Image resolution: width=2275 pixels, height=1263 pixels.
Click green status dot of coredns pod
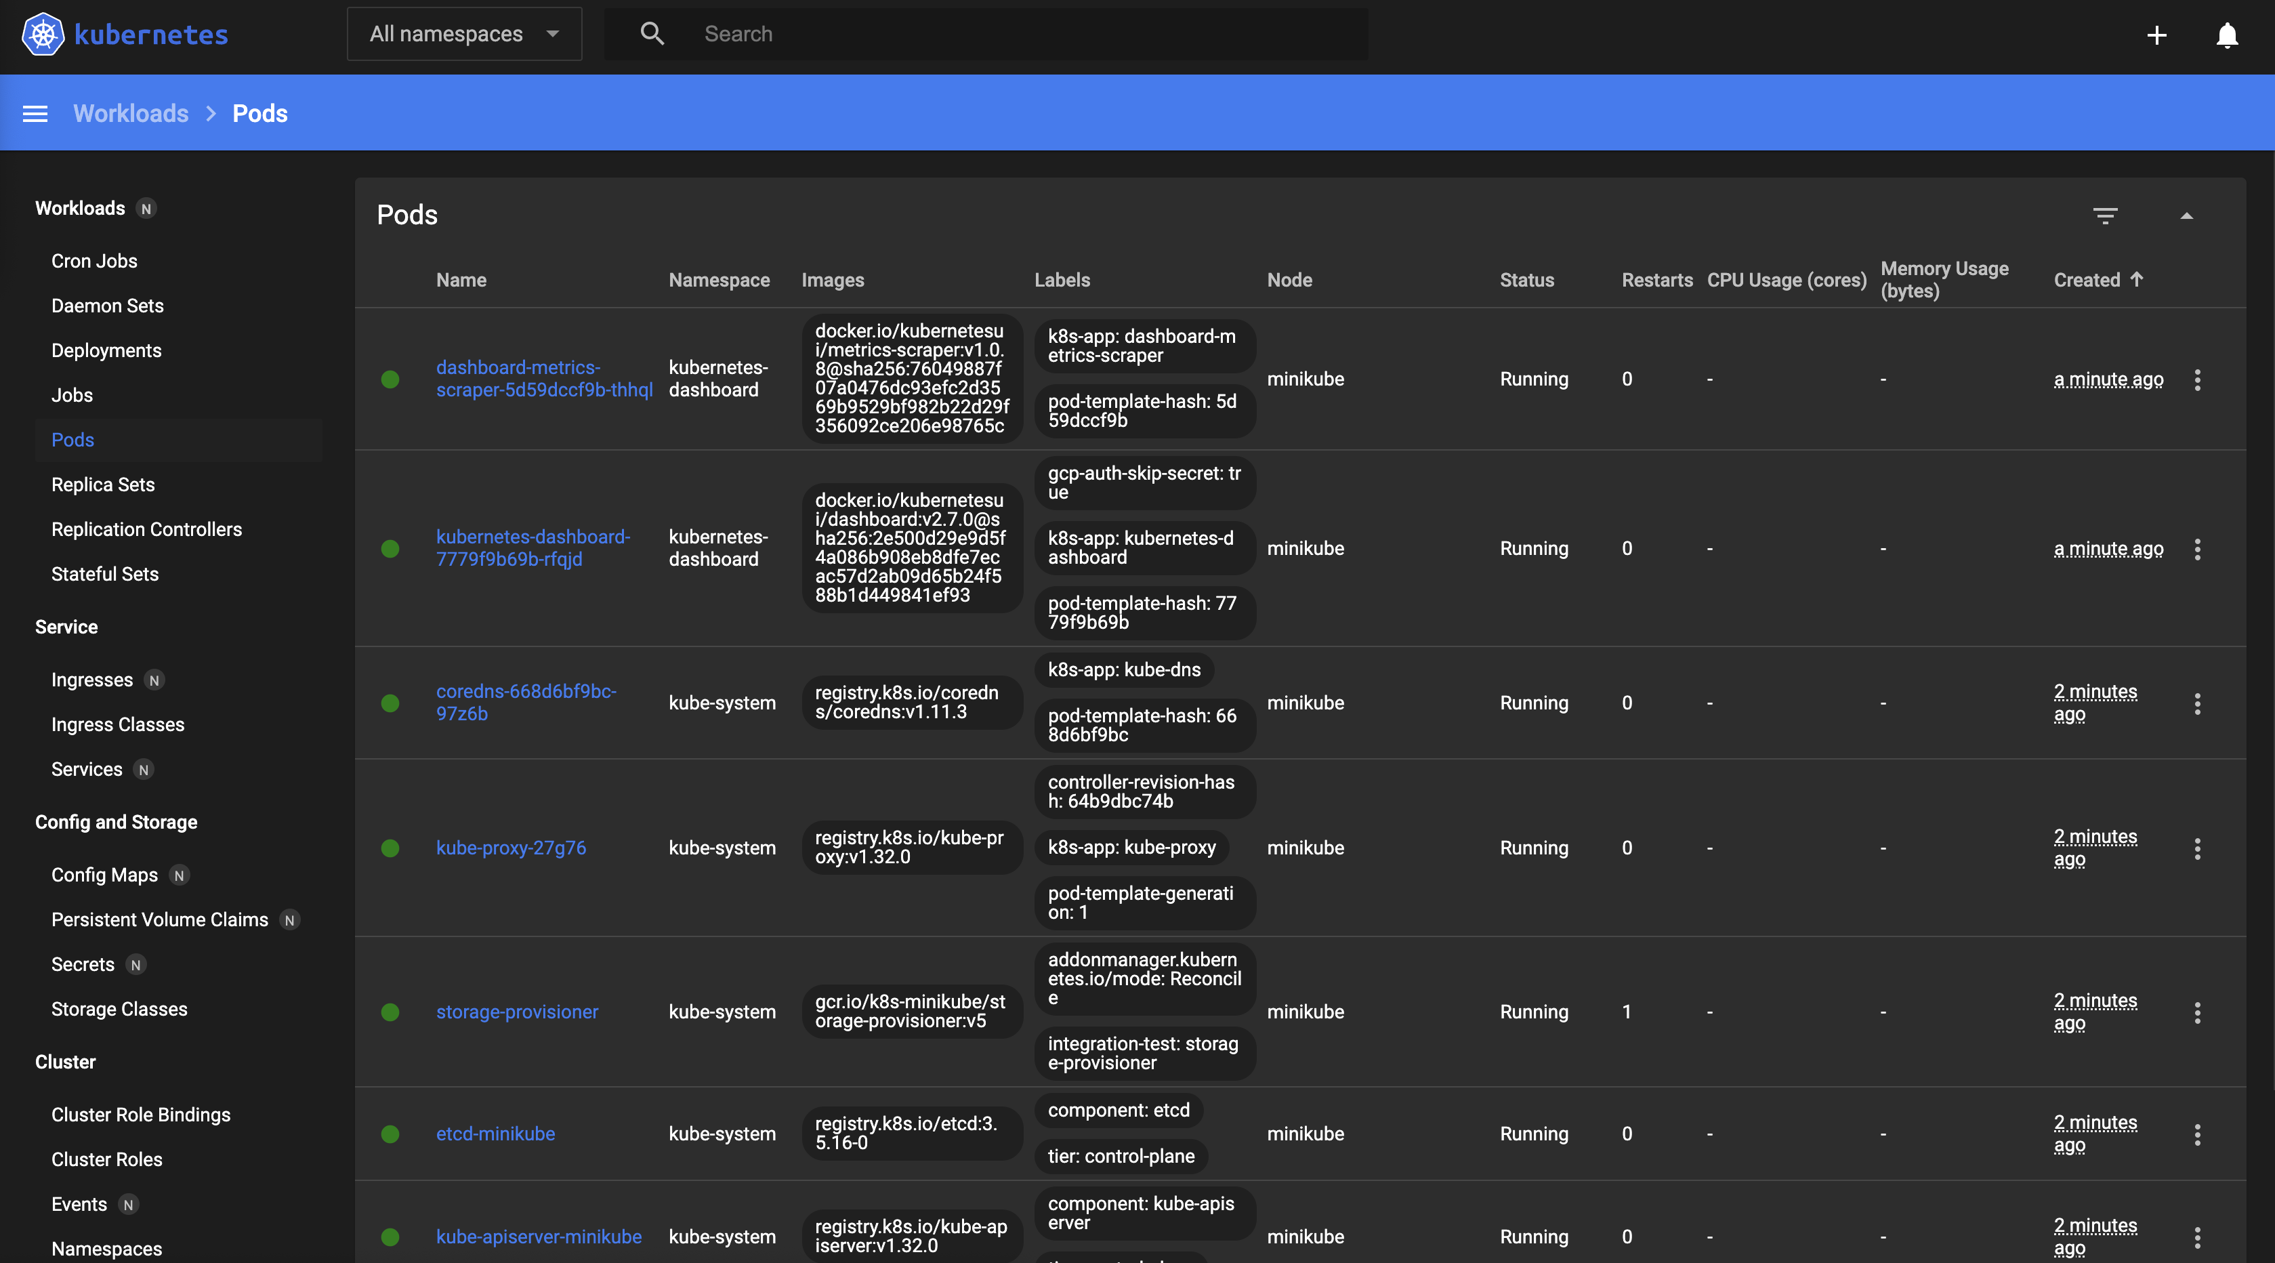(390, 703)
